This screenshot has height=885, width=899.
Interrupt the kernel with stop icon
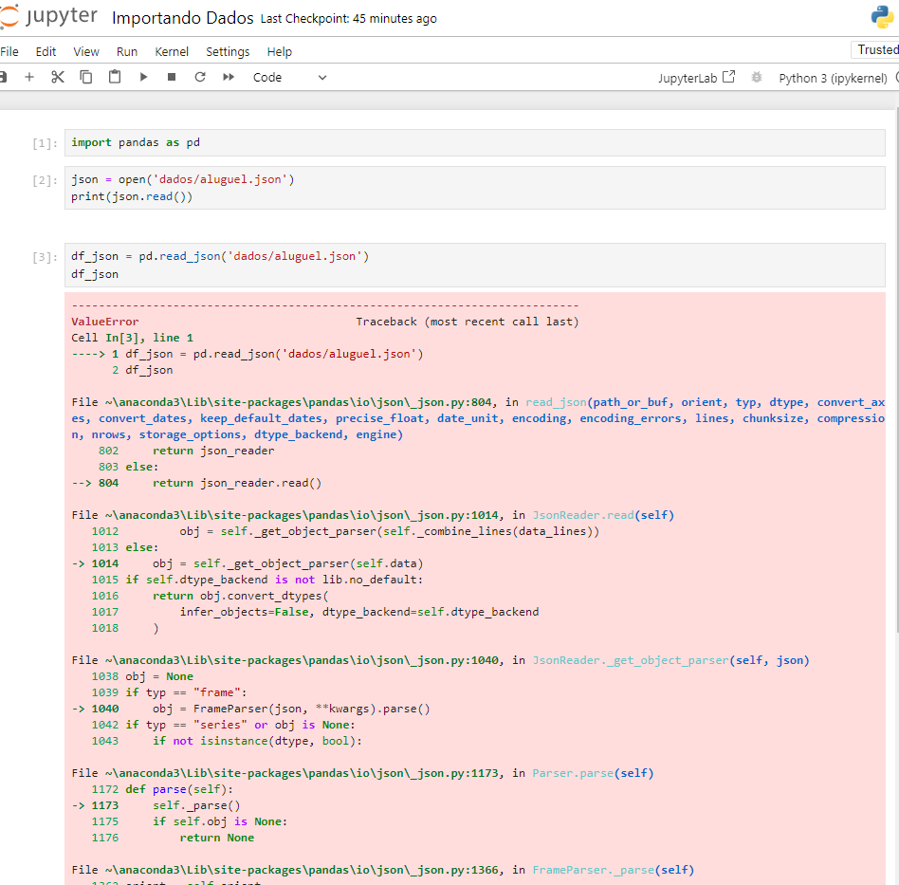[x=172, y=78]
